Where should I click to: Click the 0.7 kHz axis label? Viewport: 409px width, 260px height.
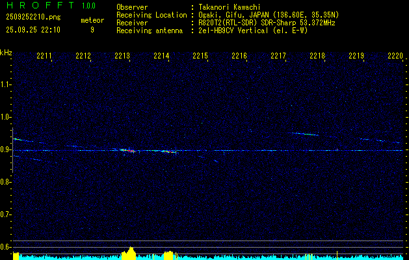point(5,214)
